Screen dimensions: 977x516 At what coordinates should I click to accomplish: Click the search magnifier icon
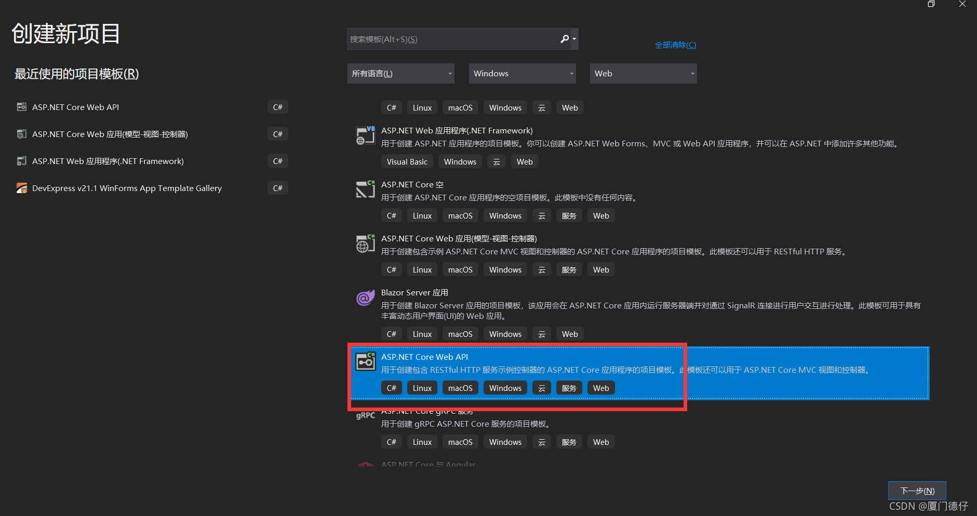[x=564, y=39]
